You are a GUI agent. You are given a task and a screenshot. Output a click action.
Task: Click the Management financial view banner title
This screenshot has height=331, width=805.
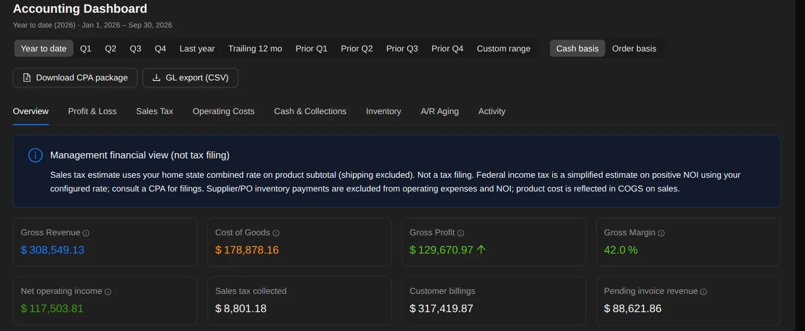pyautogui.click(x=140, y=155)
